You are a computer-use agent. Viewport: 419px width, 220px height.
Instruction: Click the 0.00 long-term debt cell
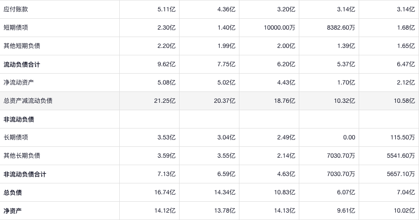(349, 137)
